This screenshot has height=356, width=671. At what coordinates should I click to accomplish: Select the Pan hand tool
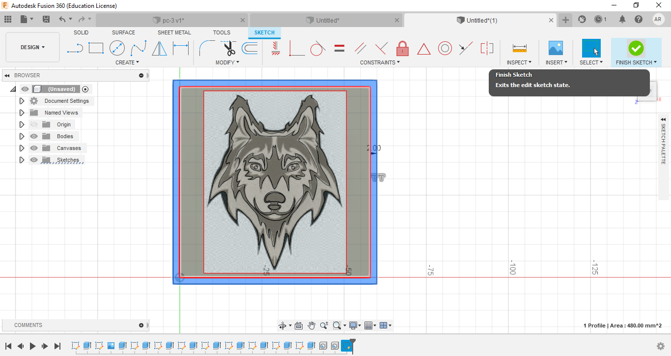[311, 326]
